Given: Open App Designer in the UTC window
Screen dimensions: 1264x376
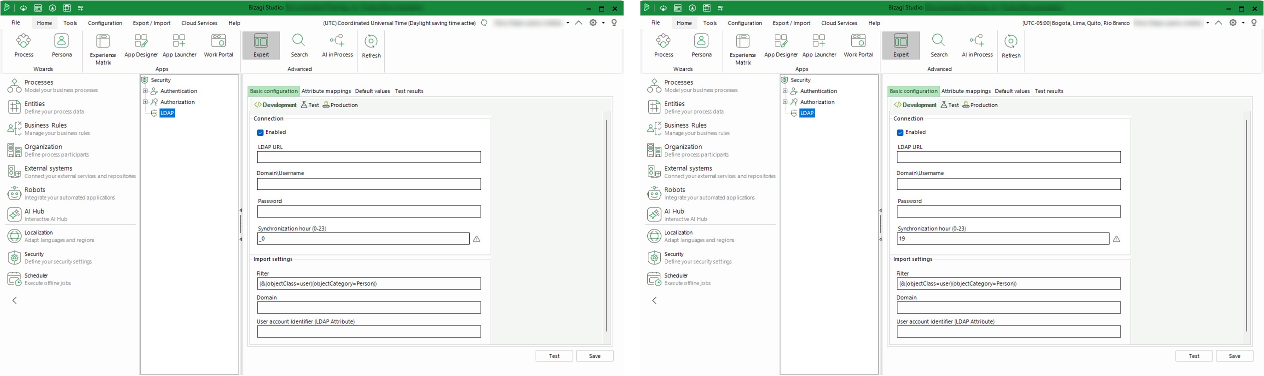Looking at the screenshot, I should [141, 45].
